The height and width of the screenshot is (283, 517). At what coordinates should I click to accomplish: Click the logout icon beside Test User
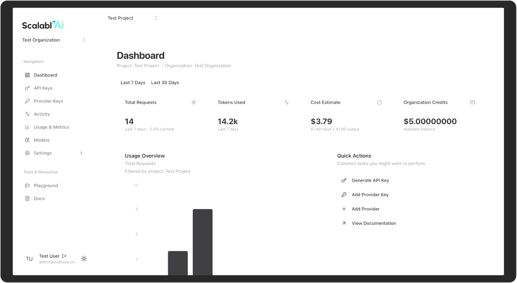click(64, 256)
